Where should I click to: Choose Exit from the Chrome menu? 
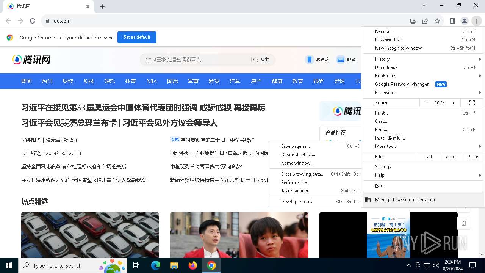[x=423, y=186]
